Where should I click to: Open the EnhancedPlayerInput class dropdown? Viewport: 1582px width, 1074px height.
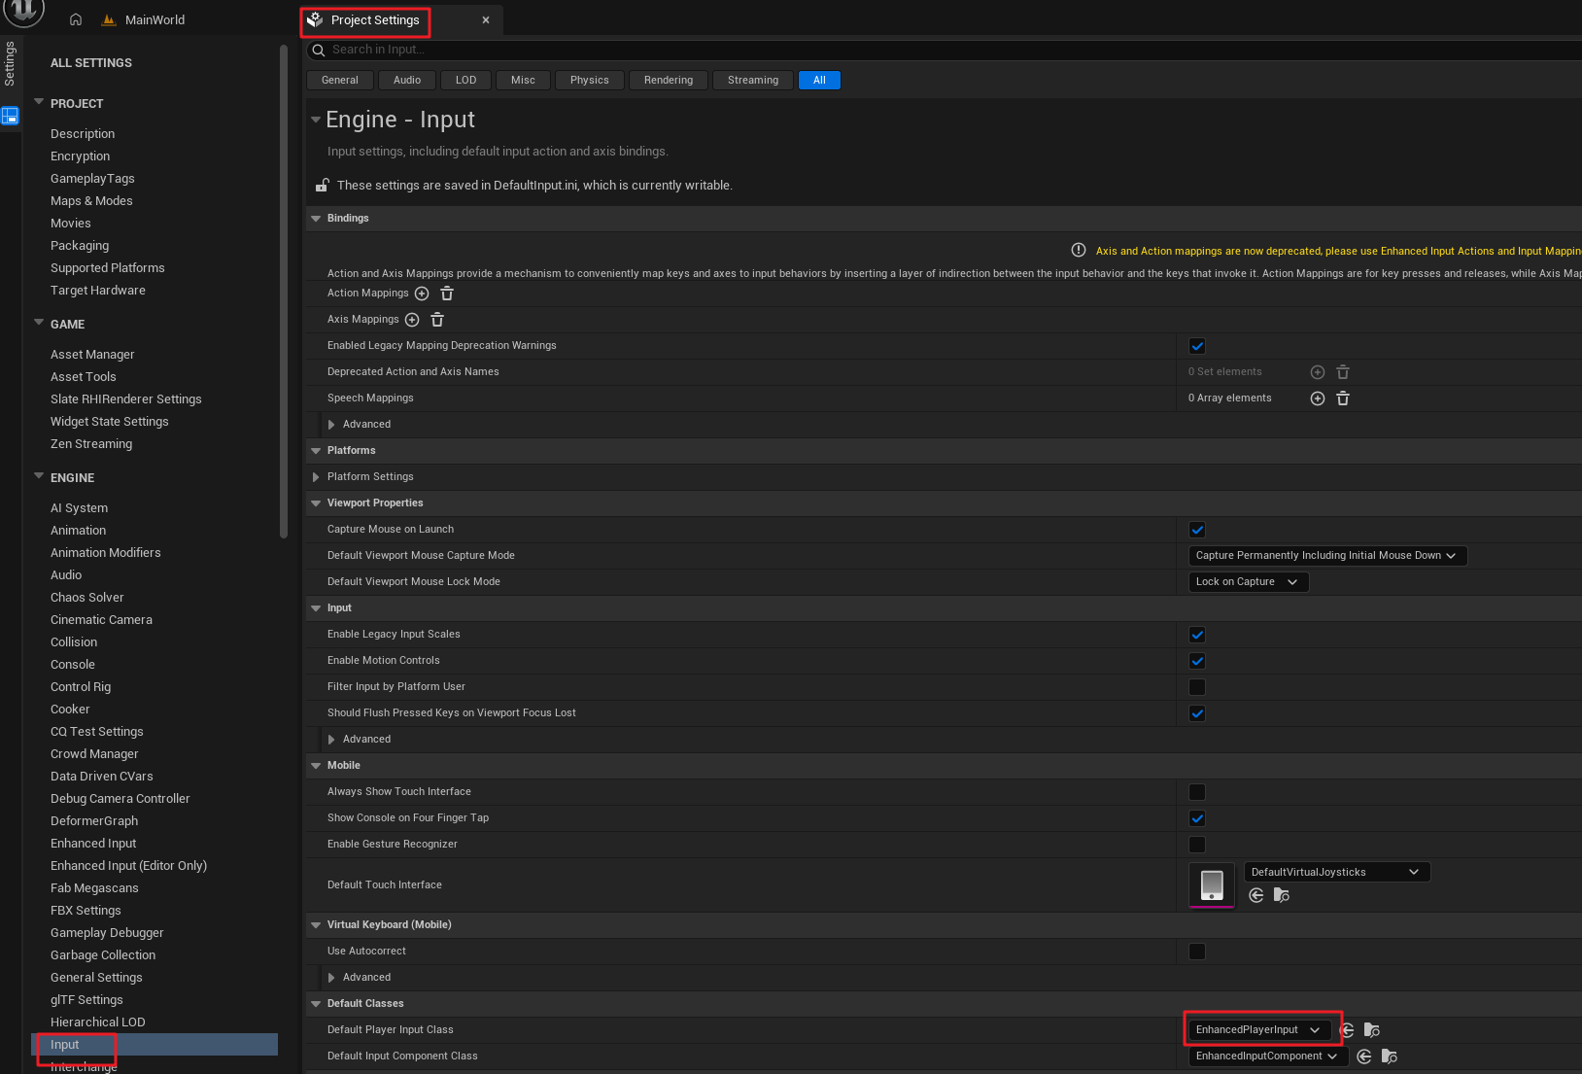click(1259, 1030)
